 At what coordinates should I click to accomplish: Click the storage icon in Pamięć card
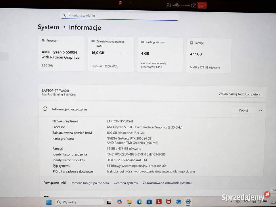pos(191,43)
